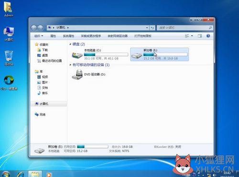Maximize the 计算机 Explorer window

(x=199, y=20)
